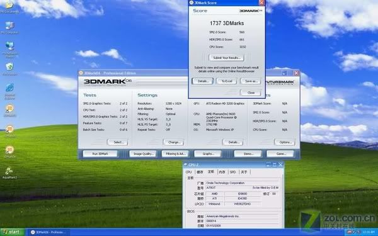Click the '1280 x 1024' resolution value

pos(173,104)
